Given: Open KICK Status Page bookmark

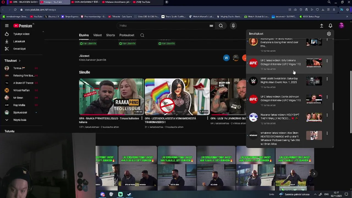Looking at the screenshot, I should point(310,16).
